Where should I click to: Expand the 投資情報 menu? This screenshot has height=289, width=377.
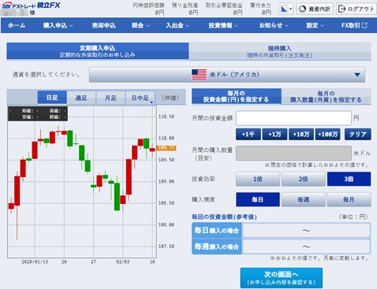pos(223,25)
